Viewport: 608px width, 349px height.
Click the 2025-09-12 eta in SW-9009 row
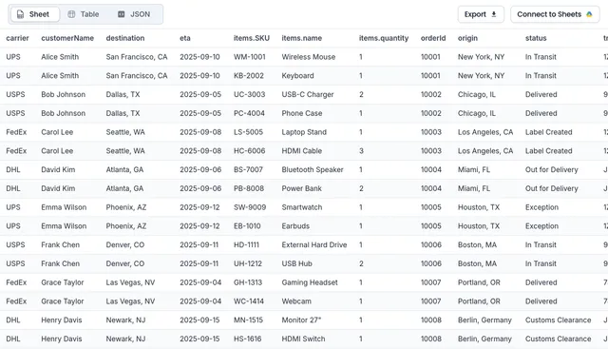pos(199,207)
